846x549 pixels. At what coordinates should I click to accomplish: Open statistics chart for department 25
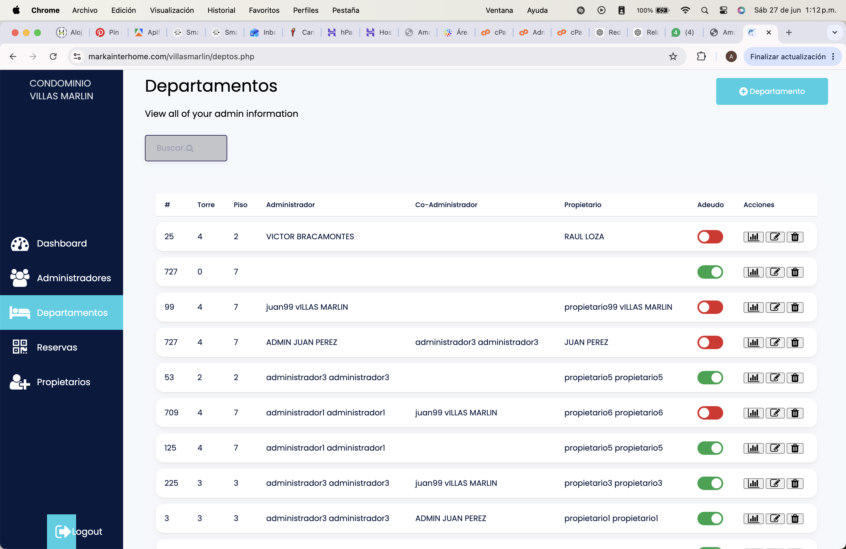tap(753, 237)
